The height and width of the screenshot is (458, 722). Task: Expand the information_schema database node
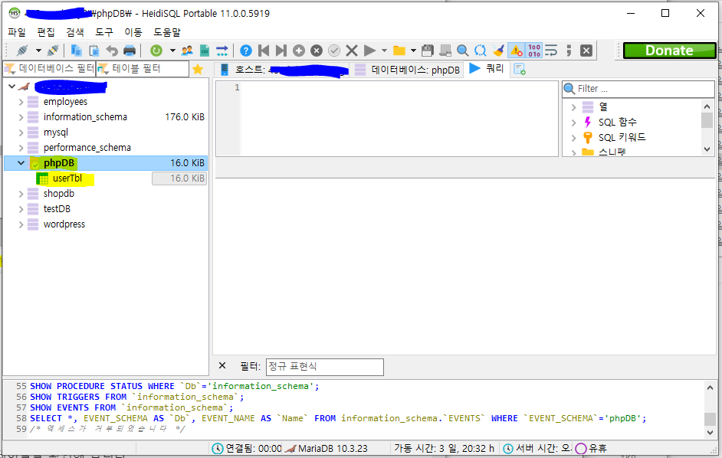(x=21, y=117)
